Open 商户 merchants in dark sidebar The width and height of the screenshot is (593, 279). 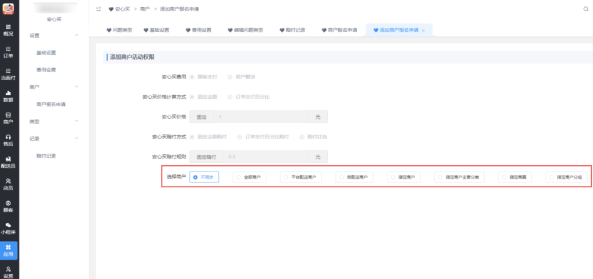coord(8,118)
